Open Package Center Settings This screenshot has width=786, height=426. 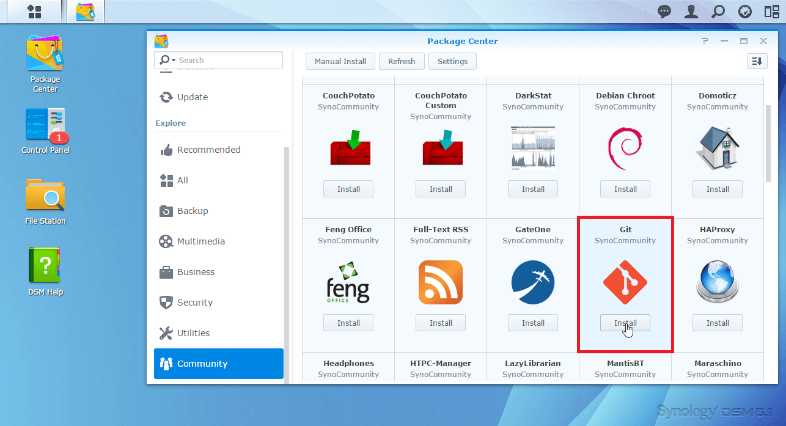click(452, 61)
